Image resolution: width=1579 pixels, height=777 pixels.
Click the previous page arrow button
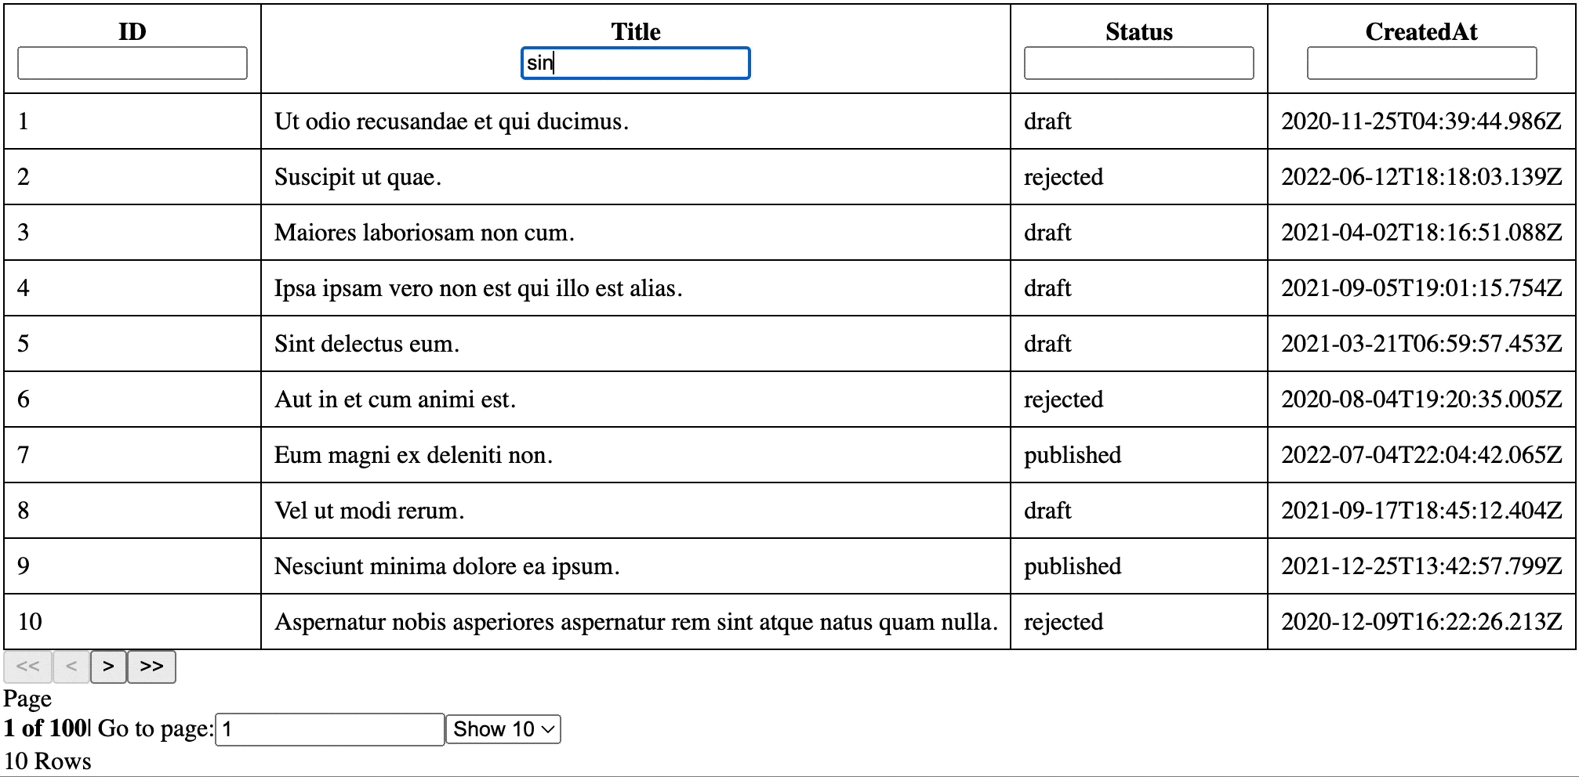pos(71,667)
